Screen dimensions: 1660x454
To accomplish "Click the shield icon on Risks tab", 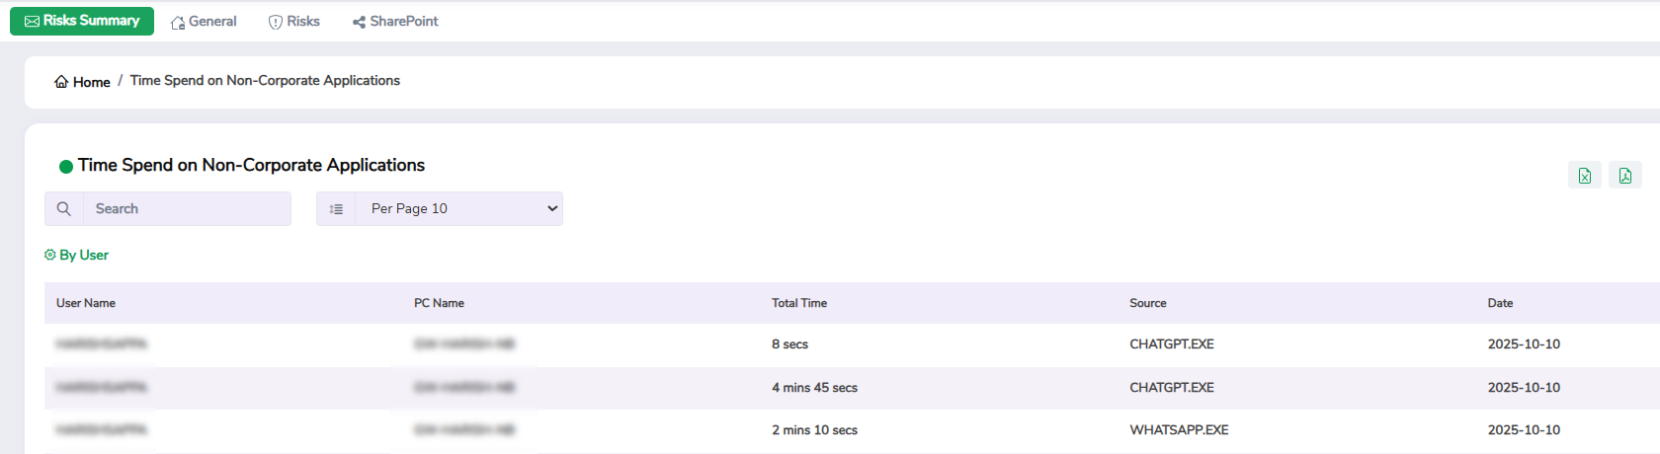I will pyautogui.click(x=276, y=22).
